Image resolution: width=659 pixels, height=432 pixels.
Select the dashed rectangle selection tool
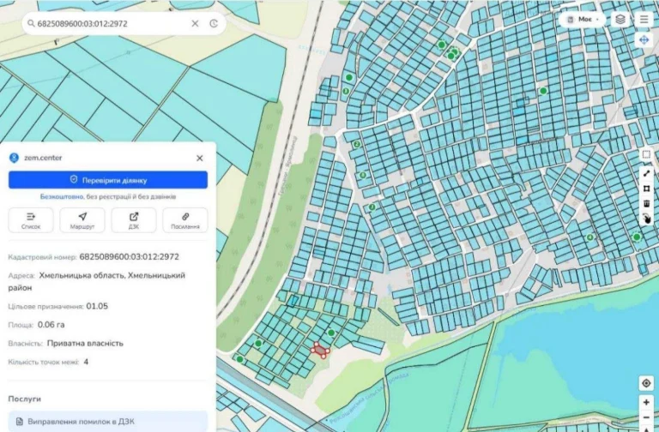(x=646, y=154)
